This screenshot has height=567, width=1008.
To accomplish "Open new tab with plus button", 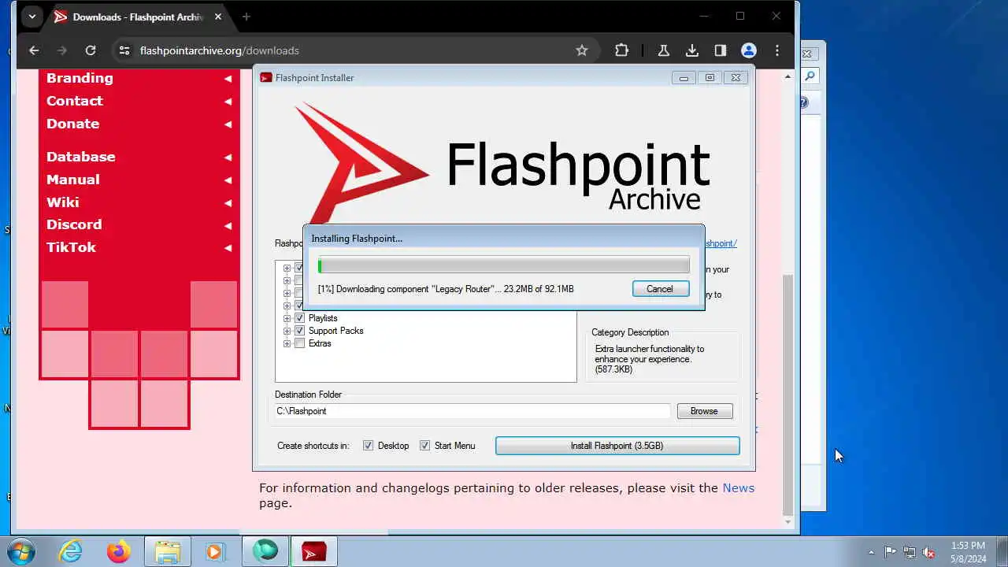I will (246, 17).
